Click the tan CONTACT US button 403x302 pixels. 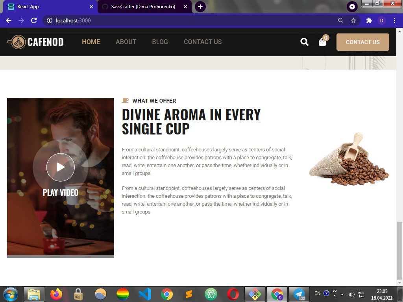(x=362, y=42)
